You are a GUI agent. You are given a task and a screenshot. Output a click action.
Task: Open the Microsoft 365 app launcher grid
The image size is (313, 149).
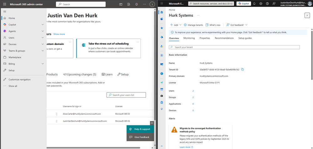click(x=5, y=4)
